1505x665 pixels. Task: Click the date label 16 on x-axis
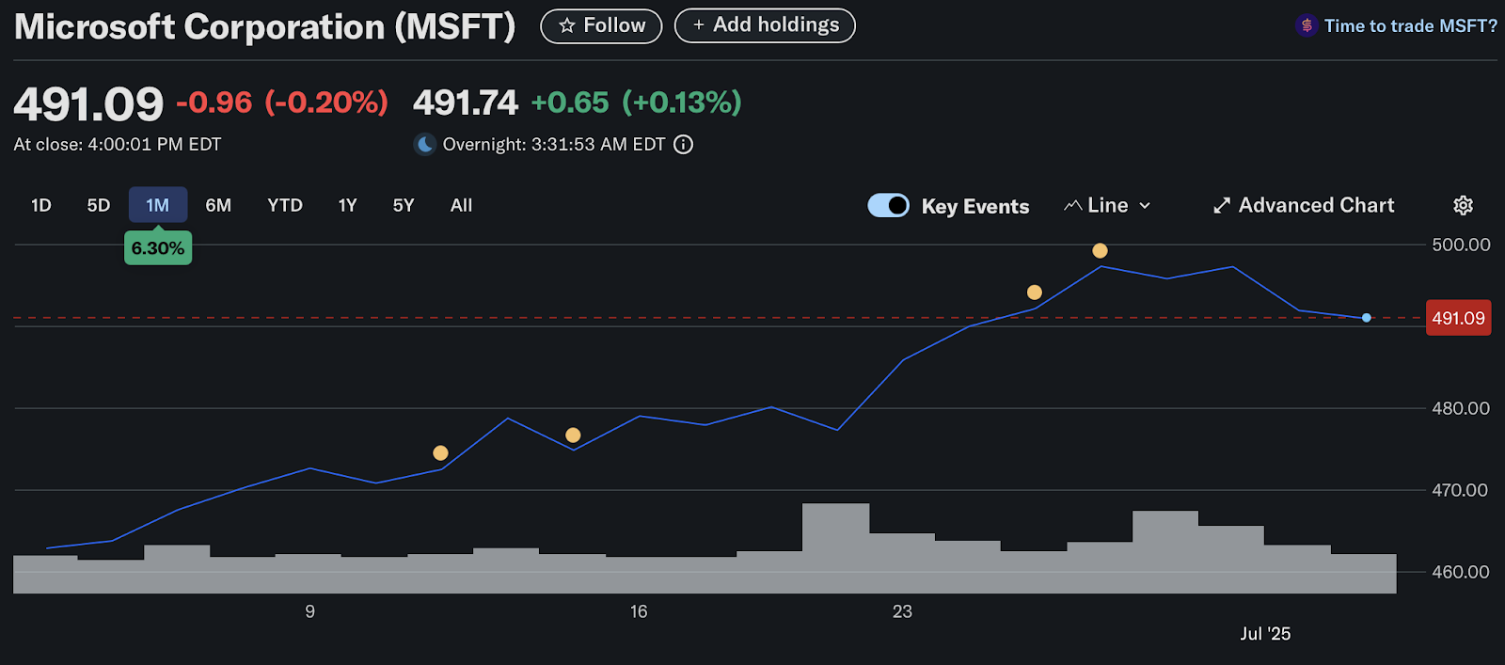639,611
